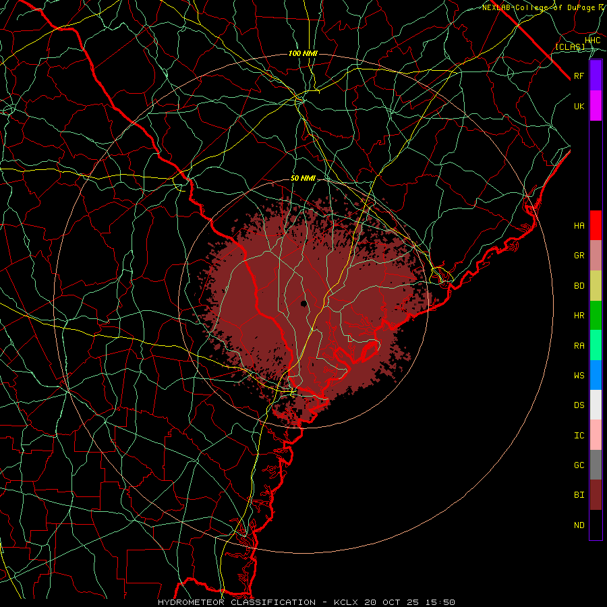Click the ND black legend swatch

(x=596, y=525)
